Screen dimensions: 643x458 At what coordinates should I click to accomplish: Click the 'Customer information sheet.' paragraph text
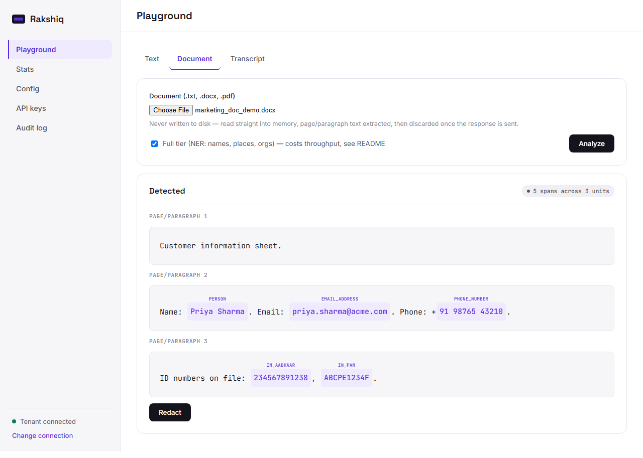[x=221, y=246]
